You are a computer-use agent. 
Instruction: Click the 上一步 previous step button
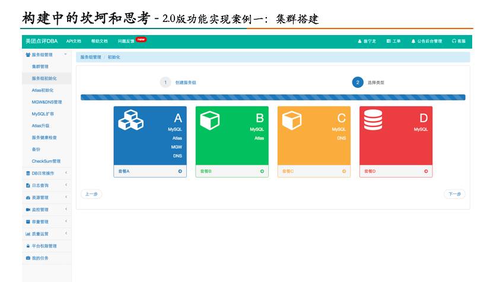91,194
